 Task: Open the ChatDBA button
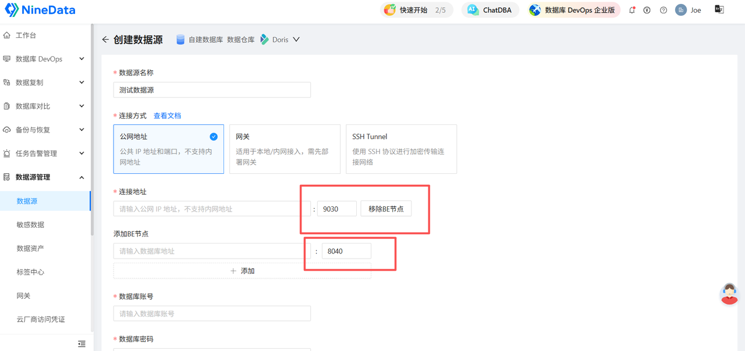coord(491,10)
